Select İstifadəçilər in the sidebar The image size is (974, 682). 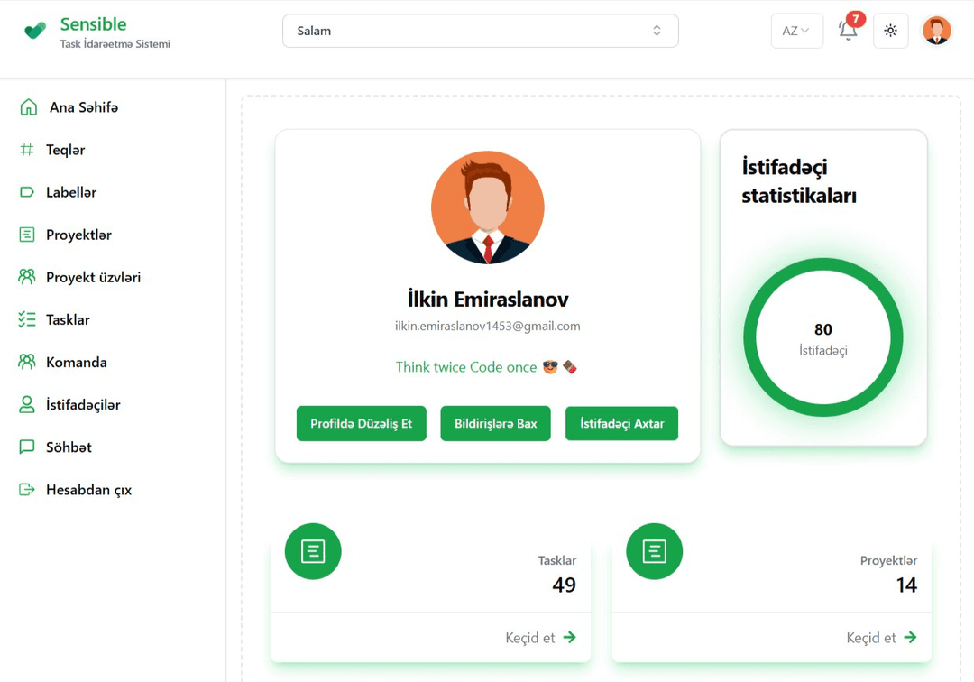(69, 404)
